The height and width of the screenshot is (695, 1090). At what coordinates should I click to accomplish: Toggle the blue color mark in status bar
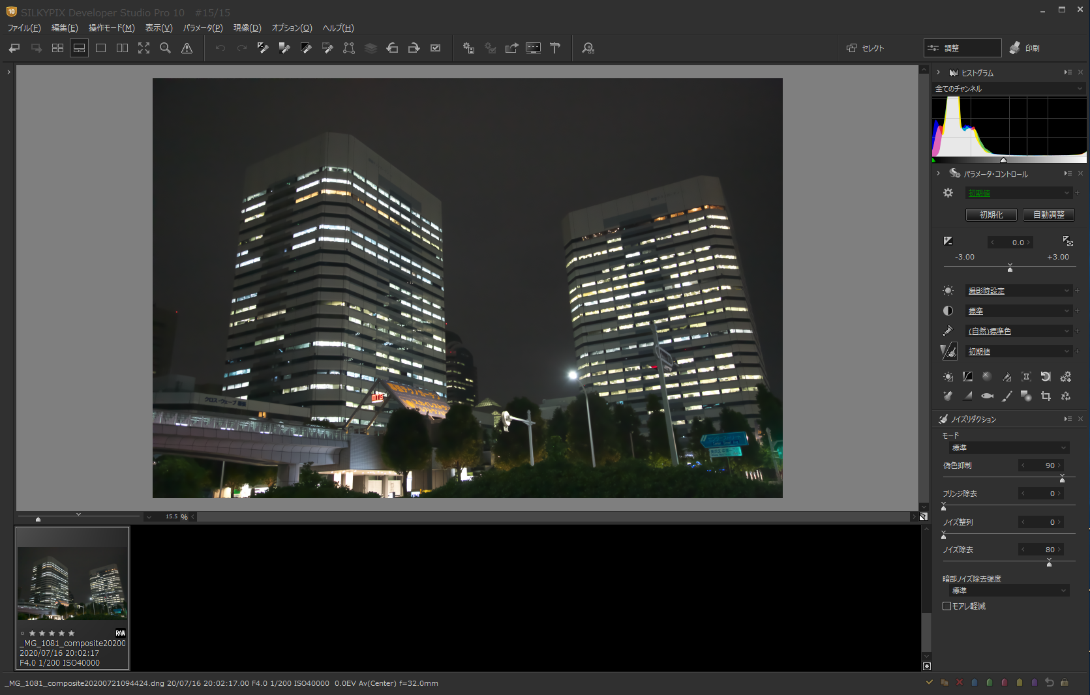975,683
